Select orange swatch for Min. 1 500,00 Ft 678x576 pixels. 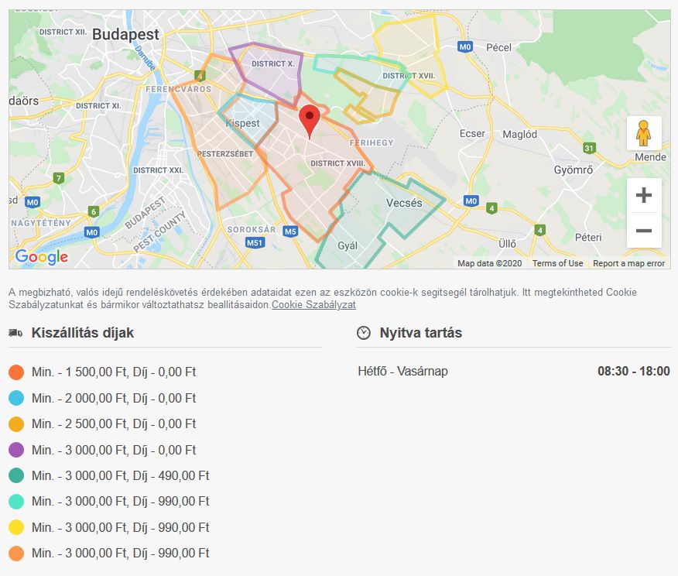click(x=16, y=372)
